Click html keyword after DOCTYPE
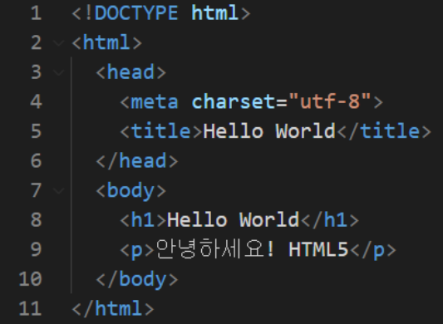 pyautogui.click(x=215, y=13)
